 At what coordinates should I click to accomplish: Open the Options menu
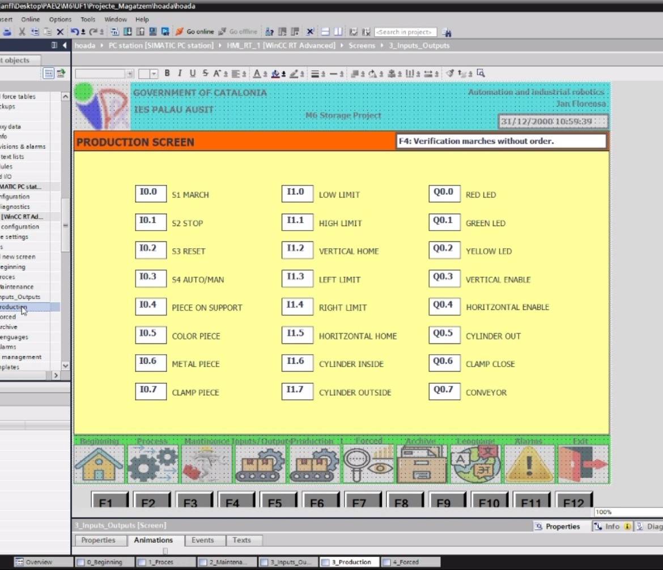pyautogui.click(x=60, y=19)
